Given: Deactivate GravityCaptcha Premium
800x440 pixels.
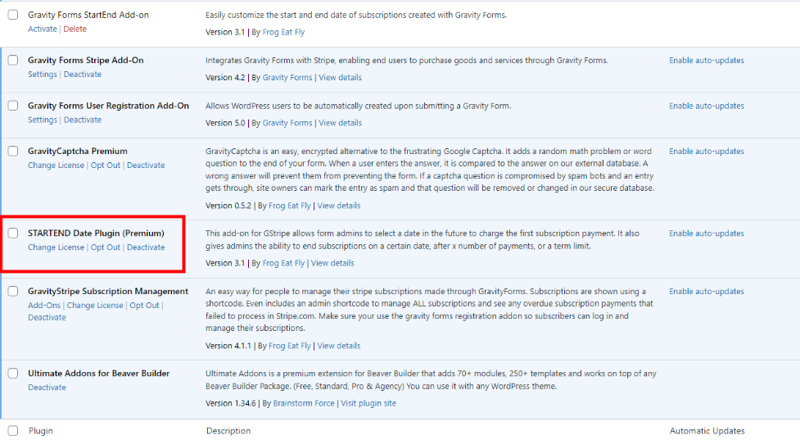Looking at the screenshot, I should tap(146, 166).
